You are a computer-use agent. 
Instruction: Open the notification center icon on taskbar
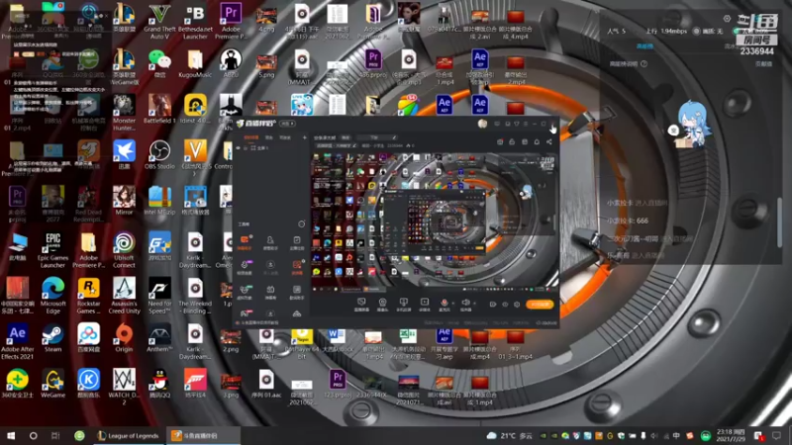point(777,435)
